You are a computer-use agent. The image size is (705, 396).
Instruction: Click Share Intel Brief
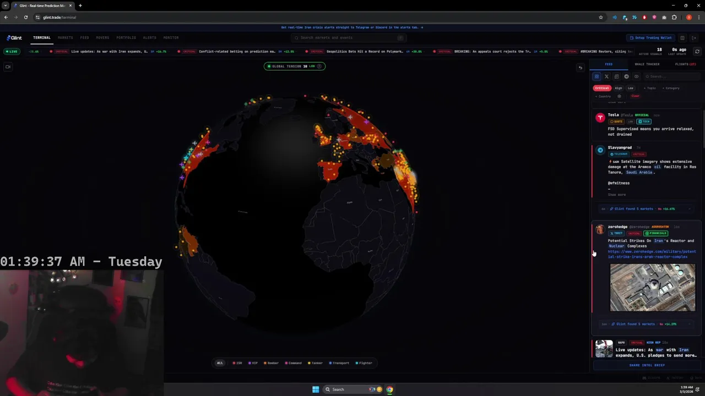click(x=647, y=365)
